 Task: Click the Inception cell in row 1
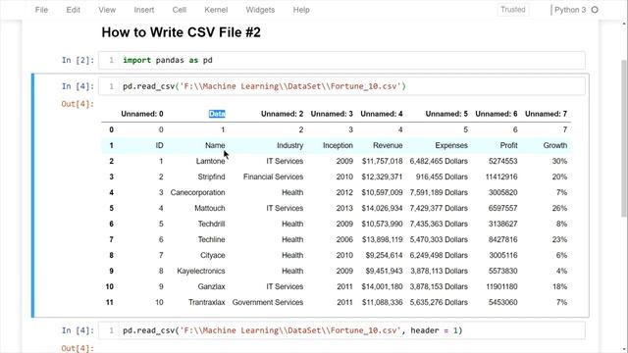(338, 146)
